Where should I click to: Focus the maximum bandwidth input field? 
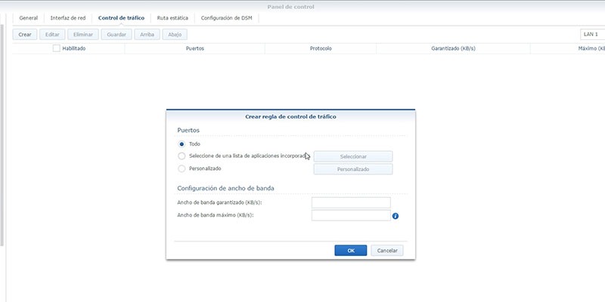coord(351,215)
